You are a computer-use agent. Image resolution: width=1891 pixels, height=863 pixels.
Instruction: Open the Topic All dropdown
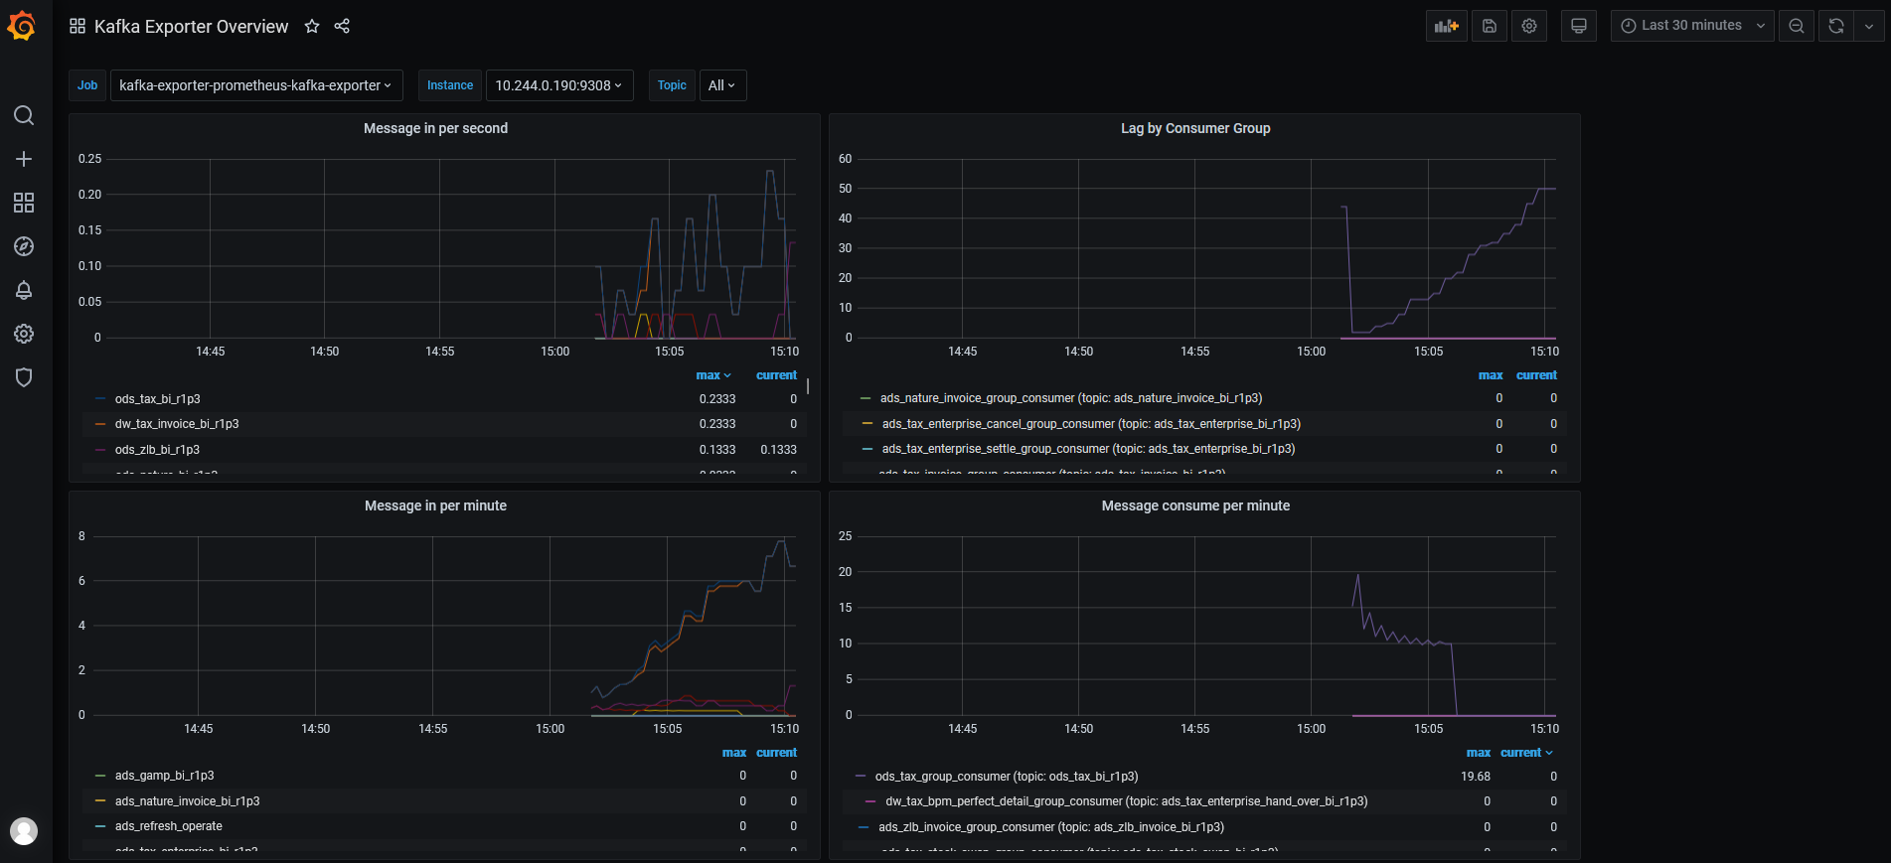pyautogui.click(x=722, y=85)
